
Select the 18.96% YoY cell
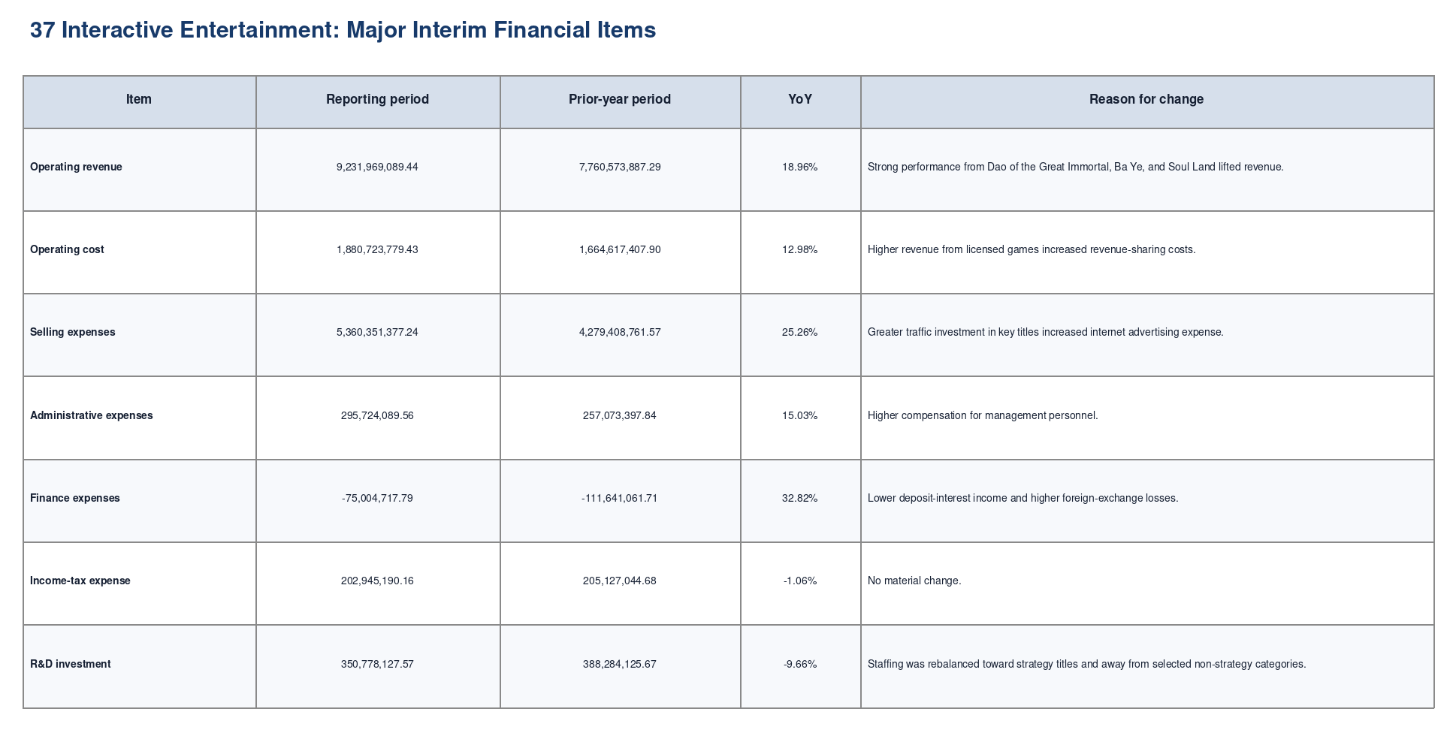pos(800,167)
